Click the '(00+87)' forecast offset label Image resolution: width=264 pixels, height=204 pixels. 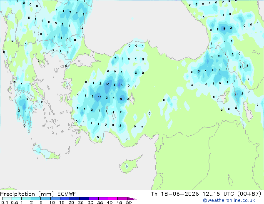pyautogui.click(x=249, y=194)
